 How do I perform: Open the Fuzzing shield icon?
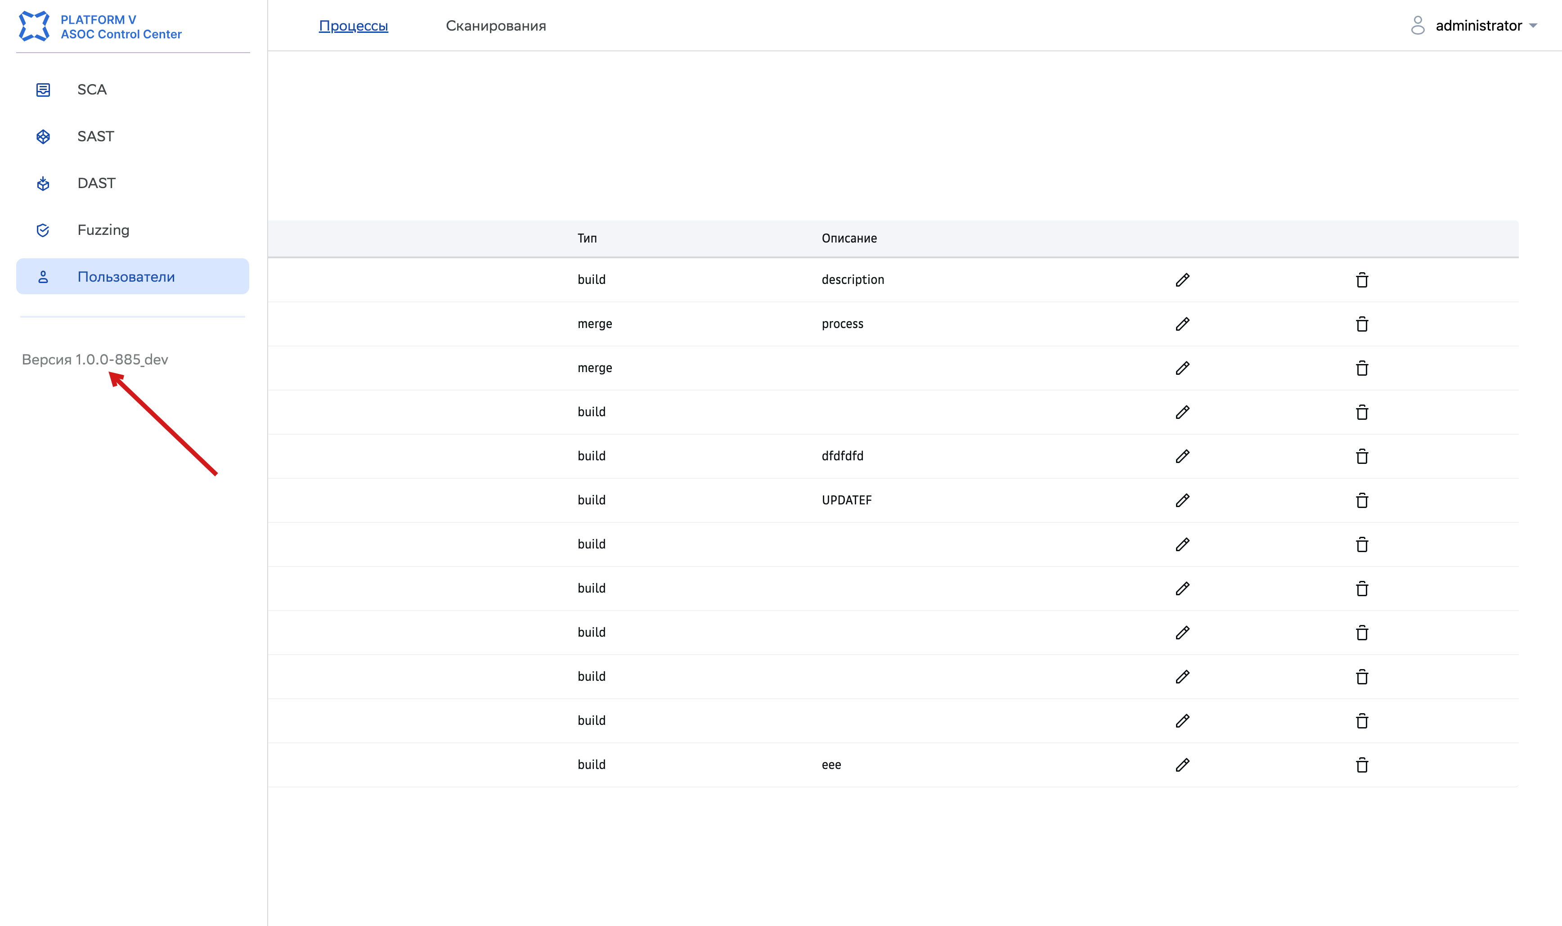(43, 230)
